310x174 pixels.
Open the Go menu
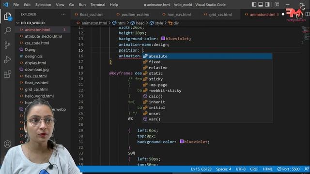coord(72,4)
